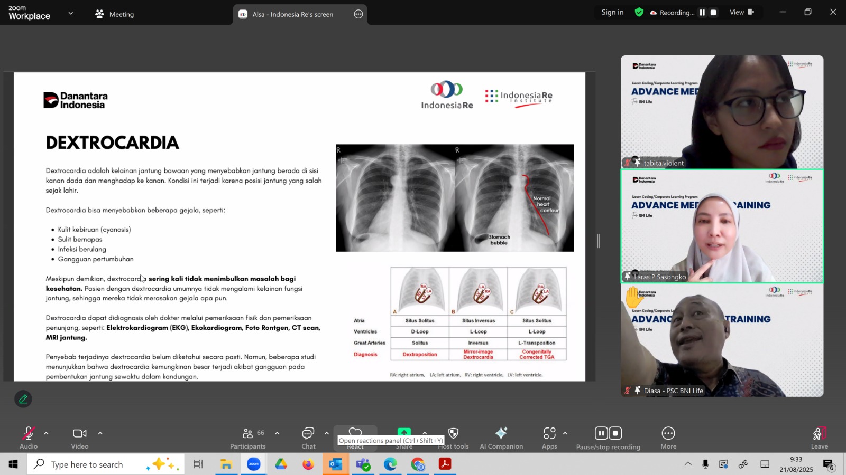This screenshot has height=475, width=846.
Task: Open the Apps panel
Action: pos(549,438)
